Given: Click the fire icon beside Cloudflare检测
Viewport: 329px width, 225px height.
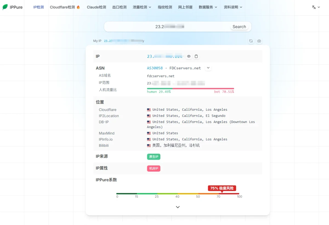Looking at the screenshot, I should point(78,7).
